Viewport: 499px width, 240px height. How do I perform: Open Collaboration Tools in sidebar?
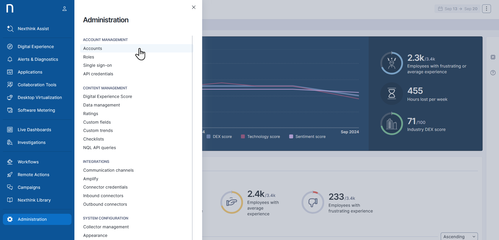[37, 85]
